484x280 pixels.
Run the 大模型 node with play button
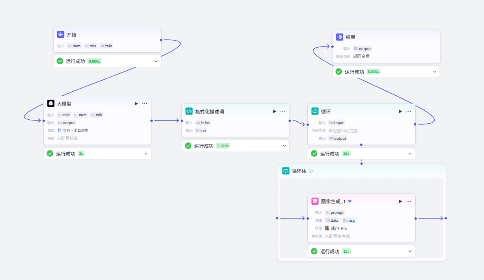136,104
